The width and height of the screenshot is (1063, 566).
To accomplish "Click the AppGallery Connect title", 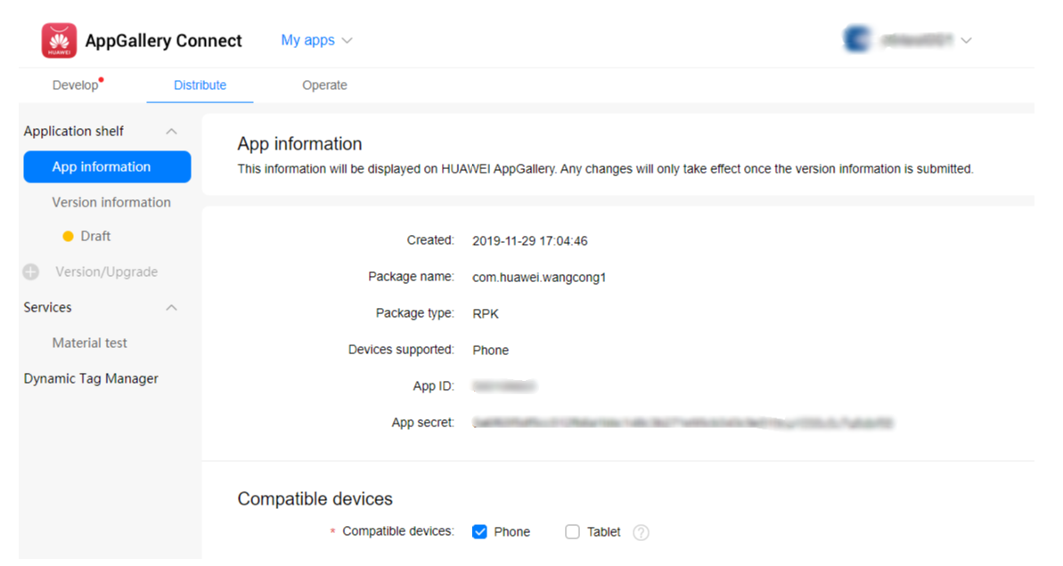I will click(163, 41).
